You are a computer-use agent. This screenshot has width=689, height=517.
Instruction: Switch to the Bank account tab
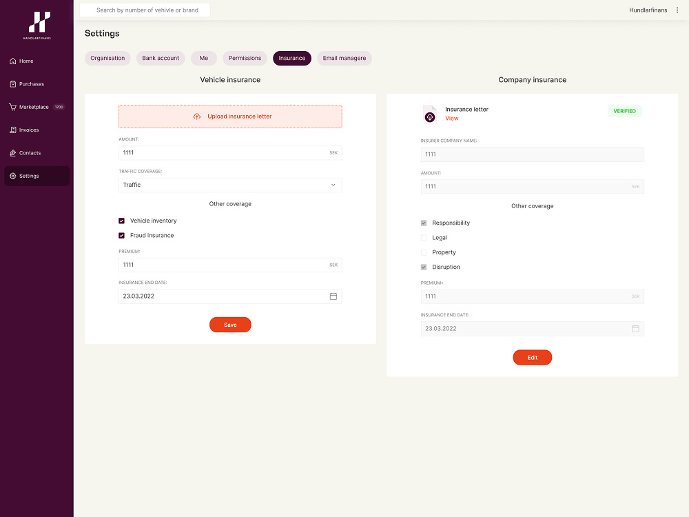tap(161, 58)
